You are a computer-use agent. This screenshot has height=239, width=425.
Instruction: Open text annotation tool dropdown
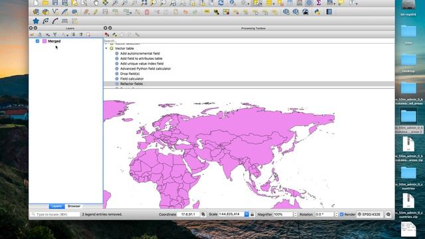357,3
